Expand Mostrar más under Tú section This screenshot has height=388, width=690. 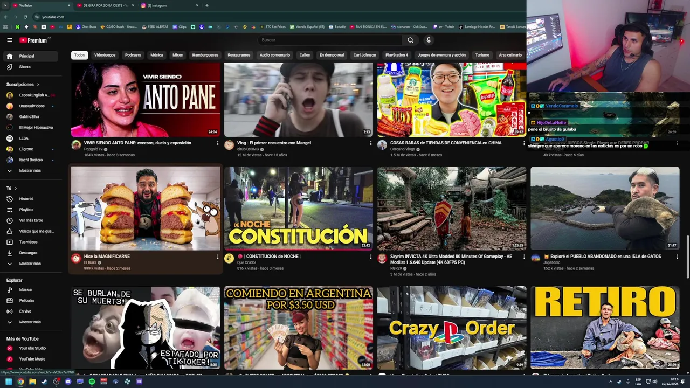point(31,264)
